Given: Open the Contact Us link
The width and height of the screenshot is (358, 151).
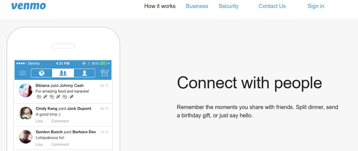Looking at the screenshot, I should 272,6.
